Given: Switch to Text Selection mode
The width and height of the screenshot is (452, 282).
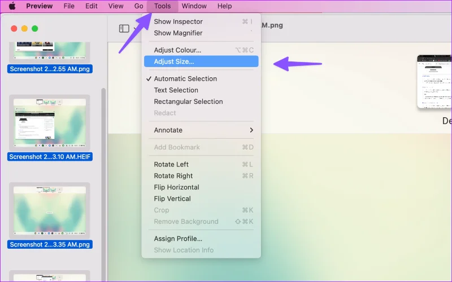Looking at the screenshot, I should tap(201, 90).
